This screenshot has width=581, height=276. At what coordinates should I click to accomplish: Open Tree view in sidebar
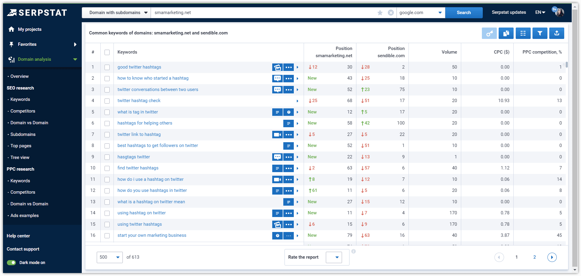pyautogui.click(x=20, y=157)
